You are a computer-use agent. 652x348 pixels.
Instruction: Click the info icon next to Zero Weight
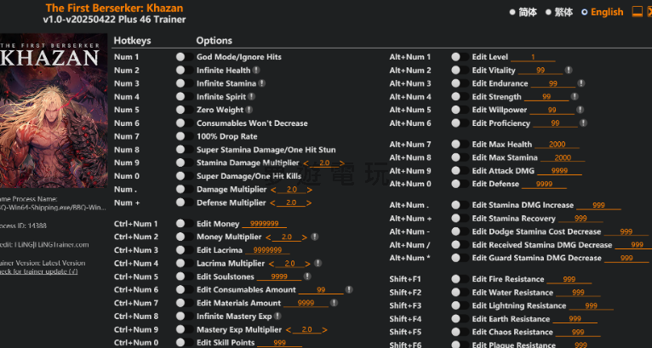249,110
